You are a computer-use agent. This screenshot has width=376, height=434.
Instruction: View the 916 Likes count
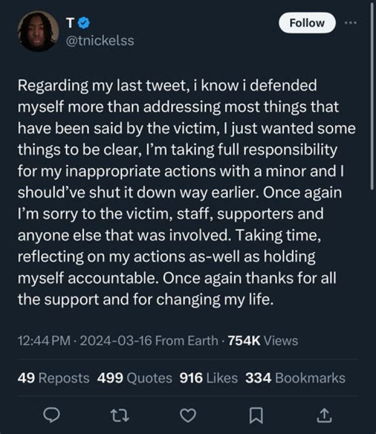pyautogui.click(x=208, y=378)
